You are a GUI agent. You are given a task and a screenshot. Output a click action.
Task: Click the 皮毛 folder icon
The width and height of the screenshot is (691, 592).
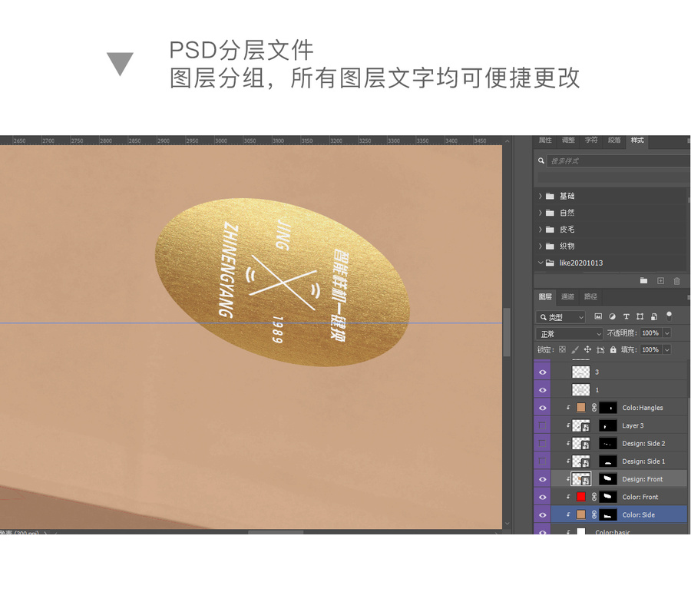pyautogui.click(x=550, y=230)
